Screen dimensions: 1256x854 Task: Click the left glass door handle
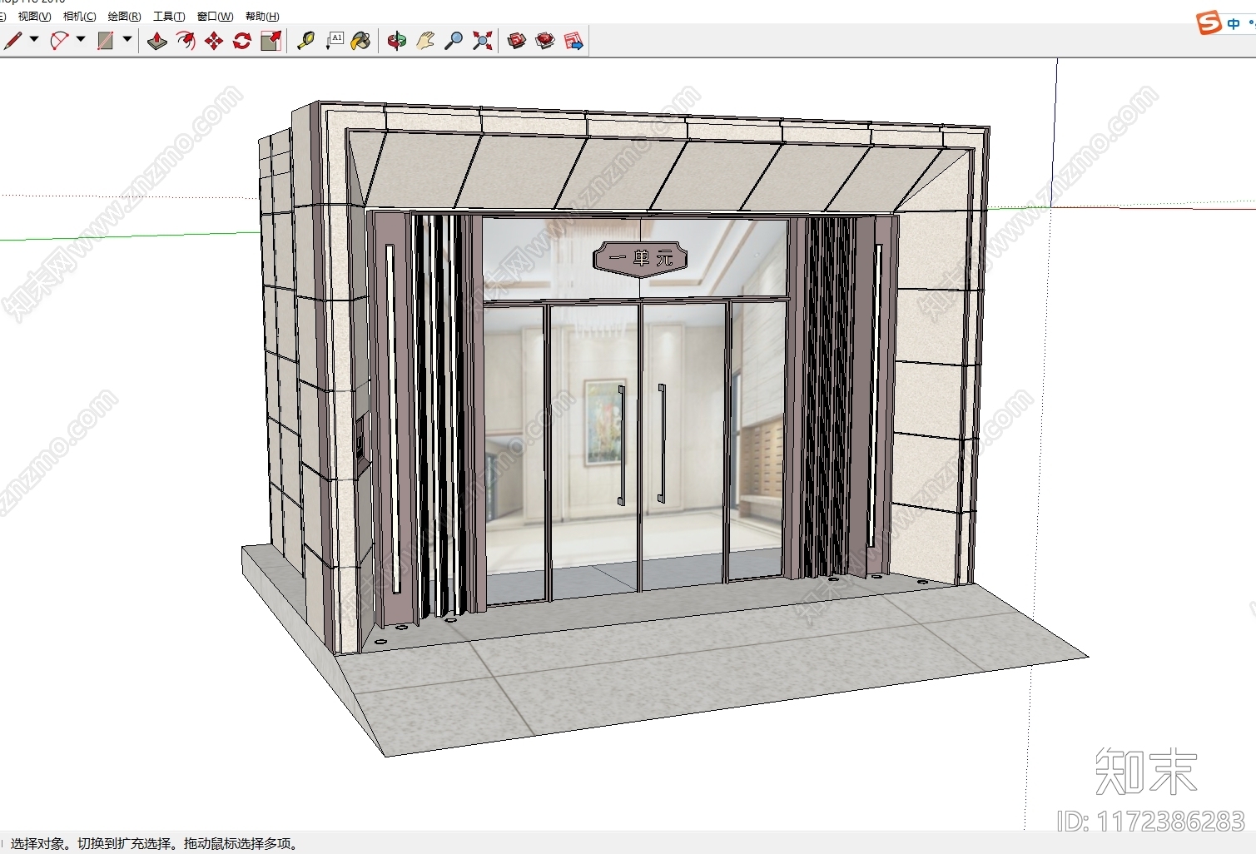click(621, 445)
